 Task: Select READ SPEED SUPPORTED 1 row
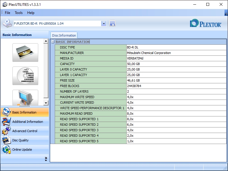pyautogui.click(x=141, y=119)
